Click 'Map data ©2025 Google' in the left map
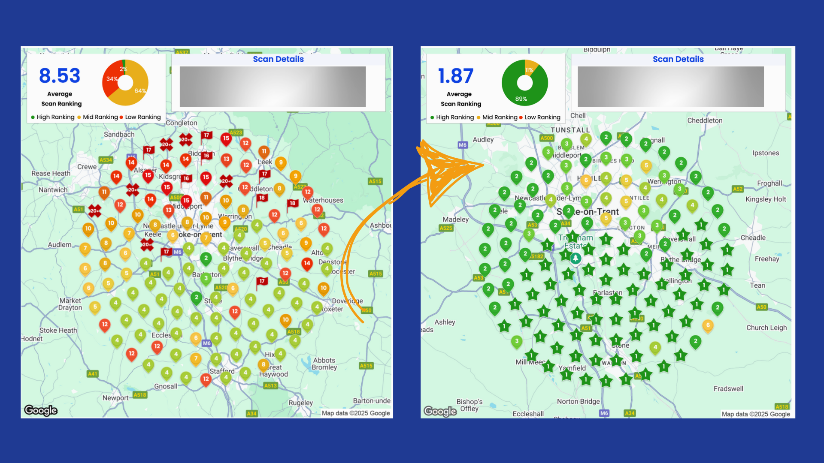 pyautogui.click(x=356, y=413)
